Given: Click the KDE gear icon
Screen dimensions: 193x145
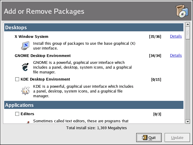Looking at the screenshot, I should pos(24,91).
